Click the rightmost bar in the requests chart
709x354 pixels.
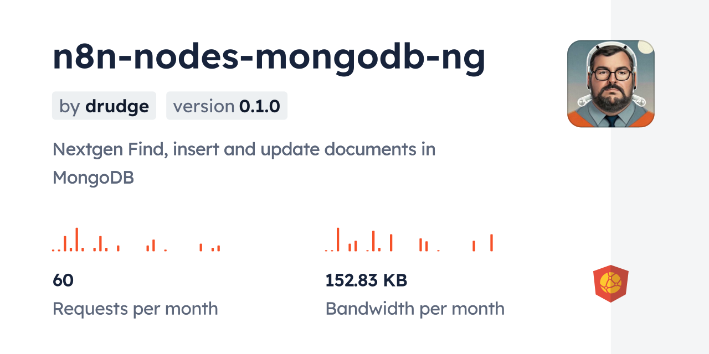pos(219,248)
